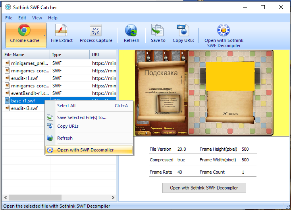
Task: Start Process Capture from the toolbar
Action: tap(96, 34)
